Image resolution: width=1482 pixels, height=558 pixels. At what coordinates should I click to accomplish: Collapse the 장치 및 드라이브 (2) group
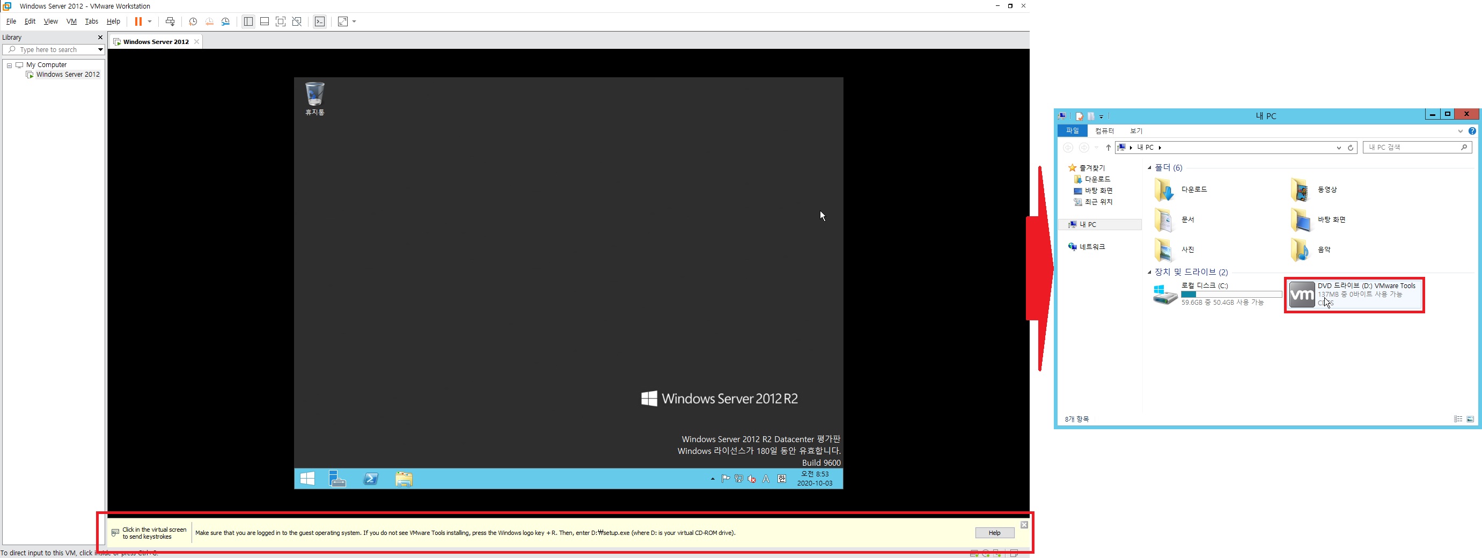click(1149, 272)
